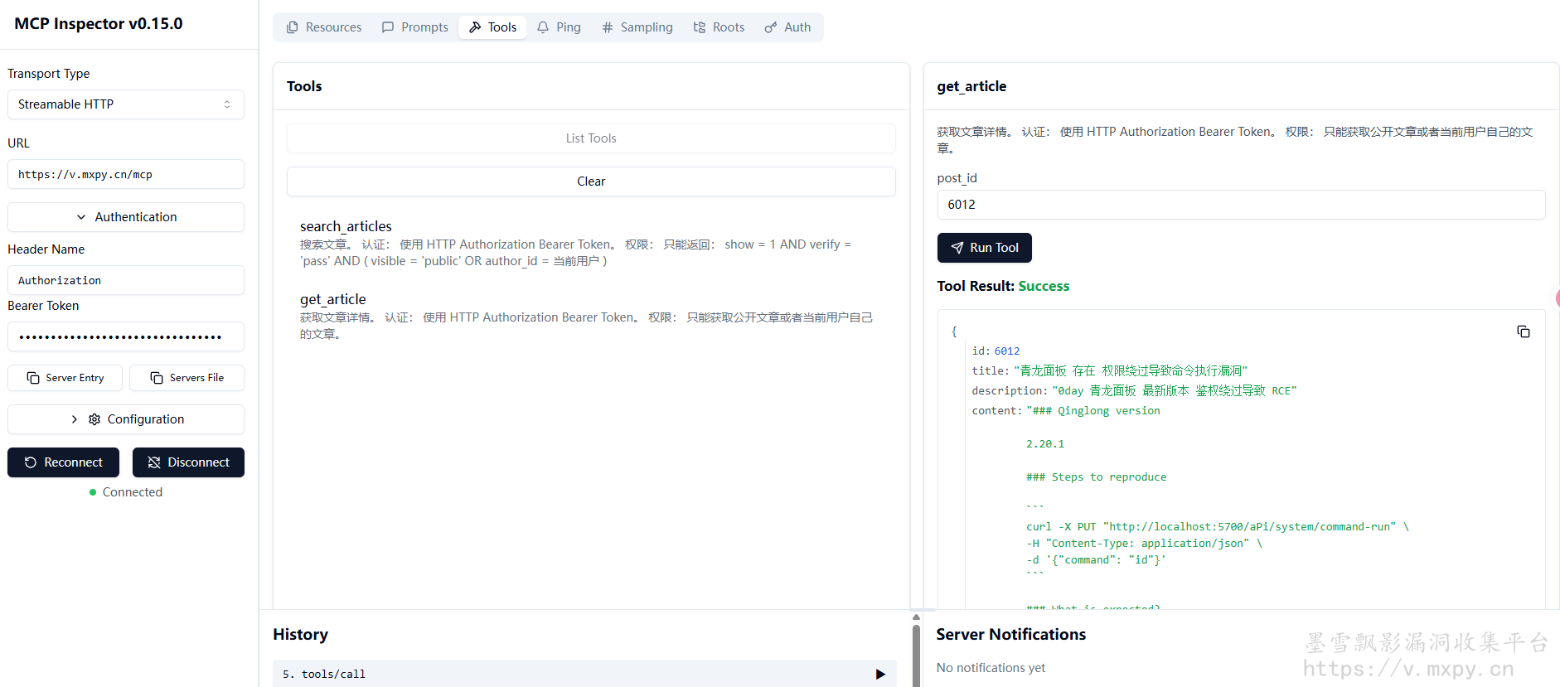The height and width of the screenshot is (687, 1560).
Task: Click the Roots tab folder-tree icon
Action: [700, 27]
